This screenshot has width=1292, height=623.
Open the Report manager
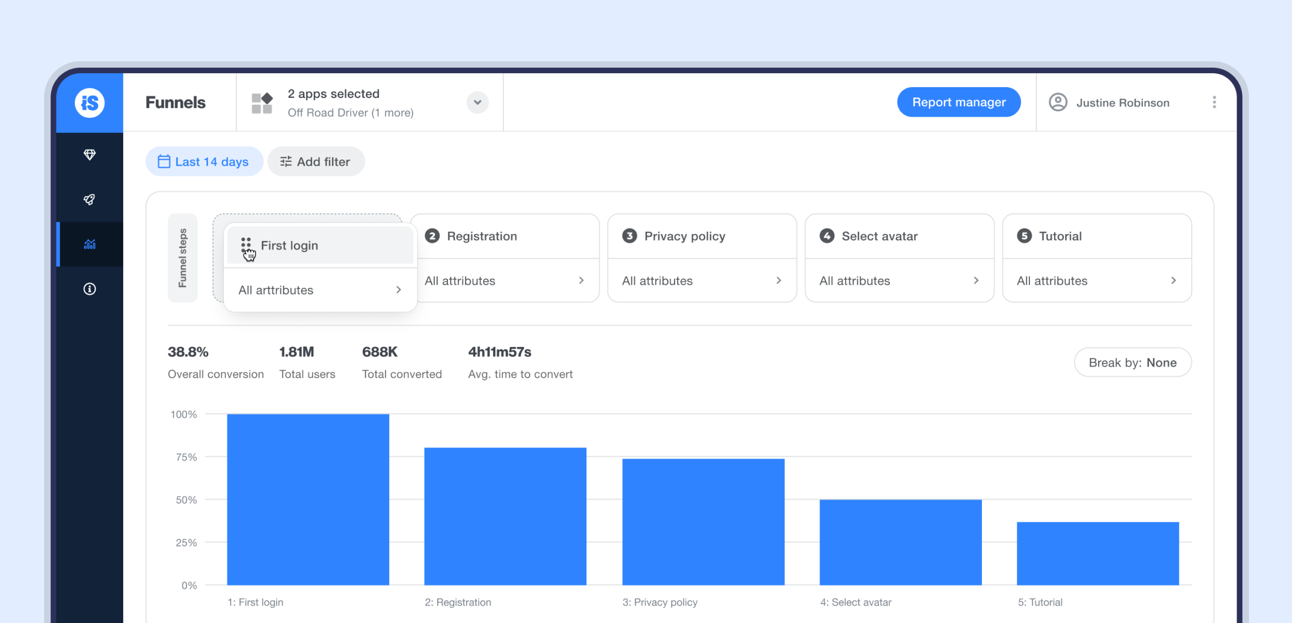[x=959, y=102]
